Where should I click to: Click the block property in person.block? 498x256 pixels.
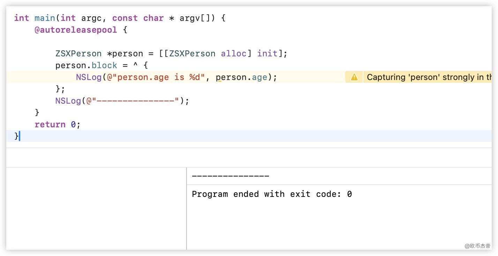[x=104, y=66]
